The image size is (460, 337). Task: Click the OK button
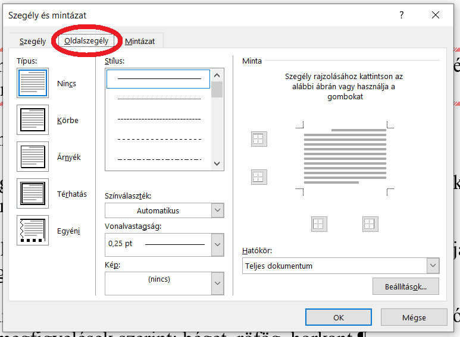[339, 317]
